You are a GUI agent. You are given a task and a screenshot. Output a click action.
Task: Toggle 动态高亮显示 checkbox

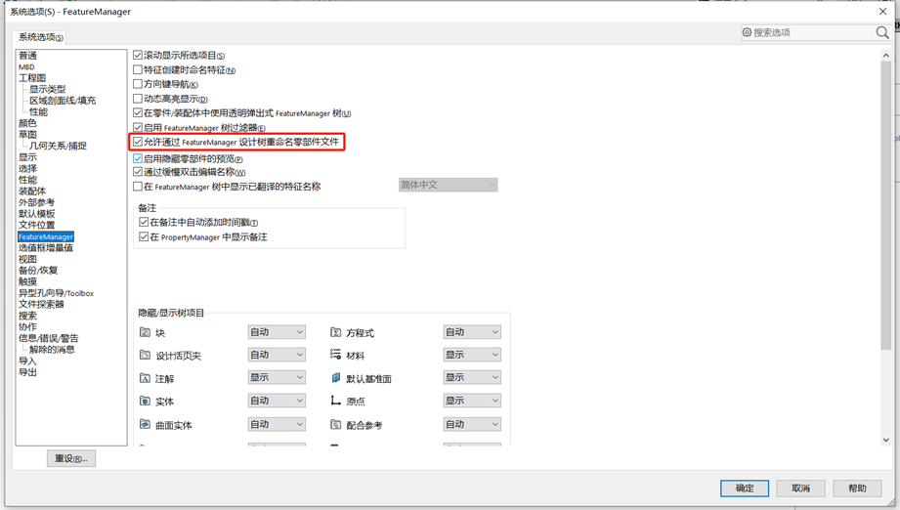[138, 99]
